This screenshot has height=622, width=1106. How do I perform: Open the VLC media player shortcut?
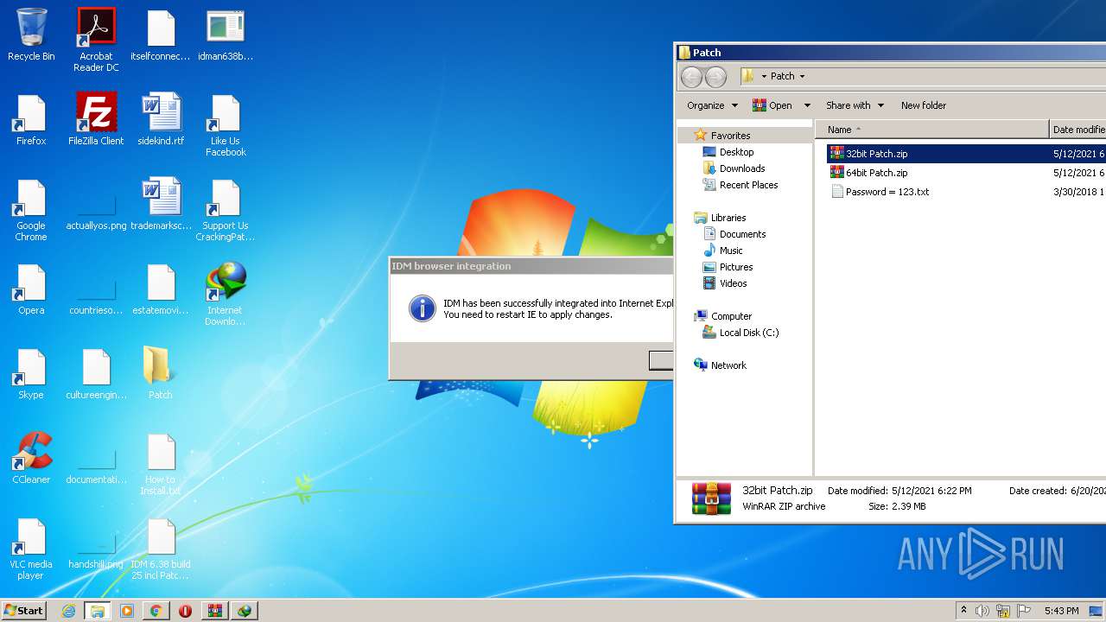31,549
